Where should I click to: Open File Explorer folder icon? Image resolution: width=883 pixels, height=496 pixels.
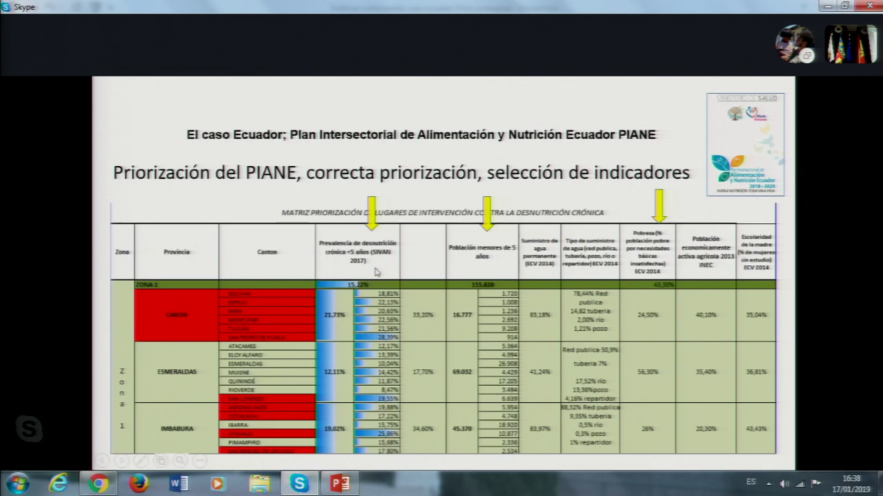(x=259, y=484)
